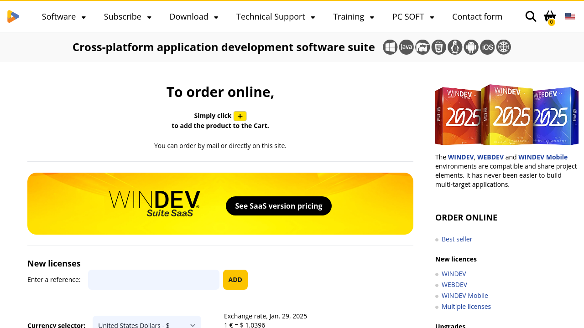The width and height of the screenshot is (584, 328).
Task: Click See SaaS version pricing button
Action: (x=279, y=206)
